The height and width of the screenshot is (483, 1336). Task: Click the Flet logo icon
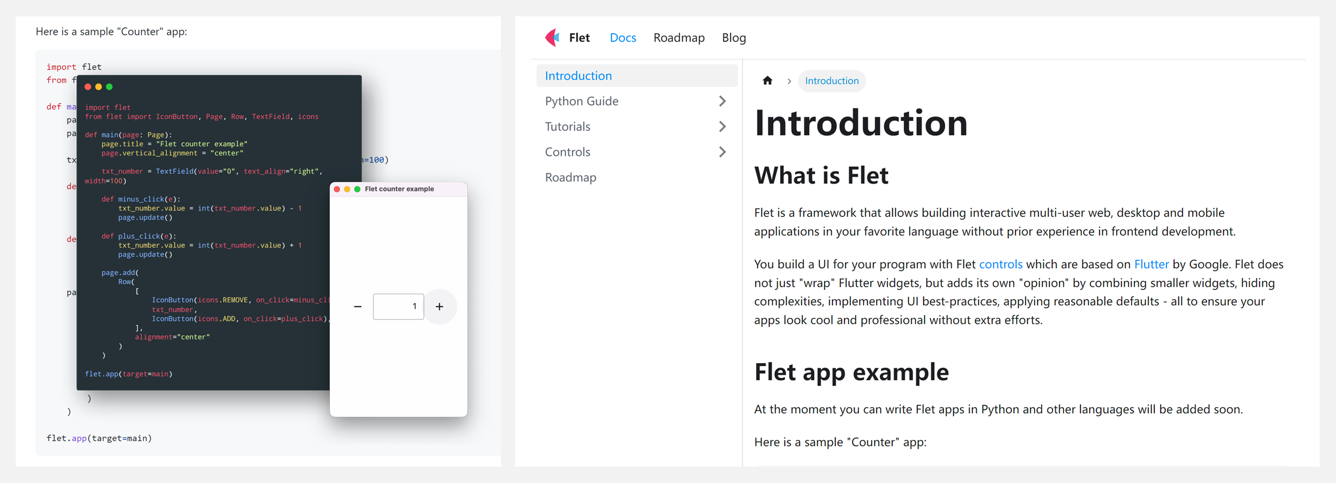[x=553, y=38]
